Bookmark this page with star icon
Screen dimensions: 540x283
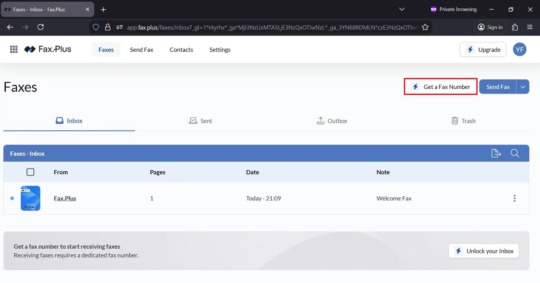tap(425, 27)
